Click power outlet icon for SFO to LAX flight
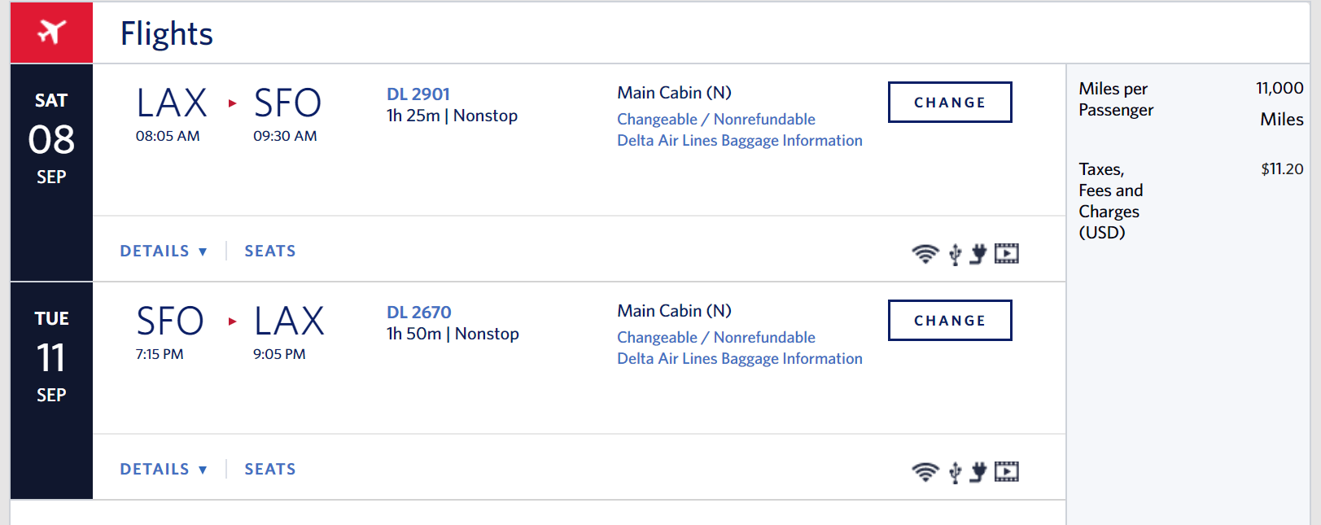This screenshot has width=1321, height=525. click(x=978, y=472)
